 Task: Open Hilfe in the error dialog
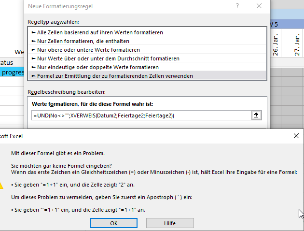click(170, 223)
